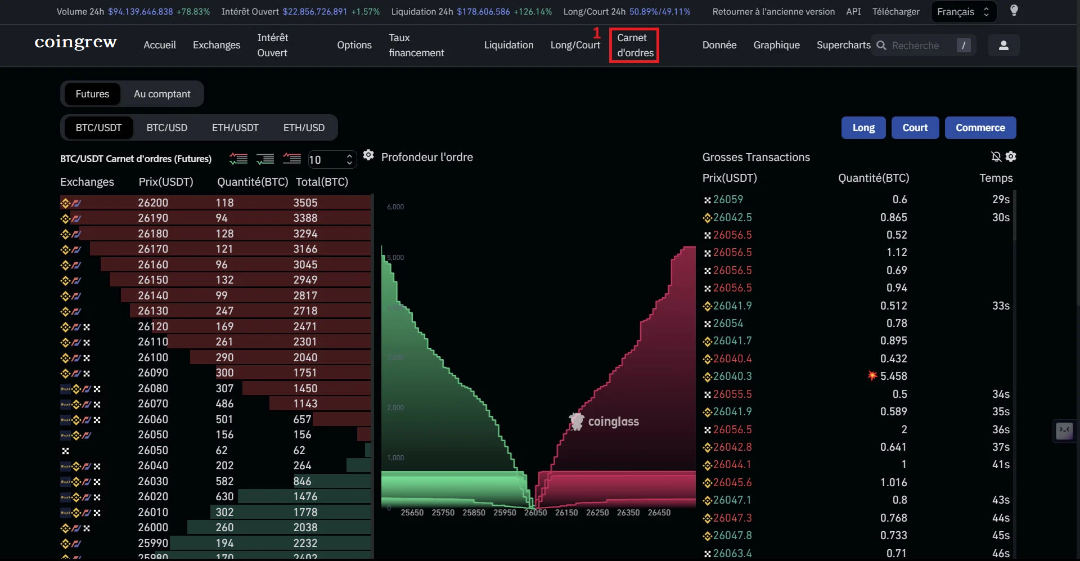Show combined bids and asks order book view
This screenshot has width=1080, height=561.
point(238,159)
